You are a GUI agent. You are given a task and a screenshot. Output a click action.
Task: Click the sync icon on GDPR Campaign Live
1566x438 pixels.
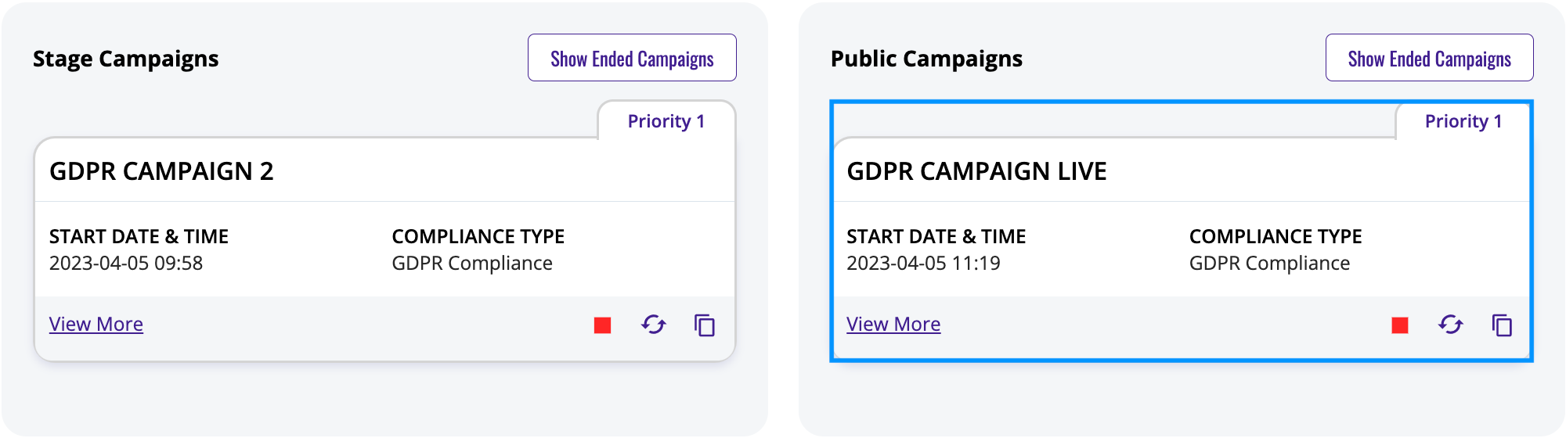[1451, 325]
